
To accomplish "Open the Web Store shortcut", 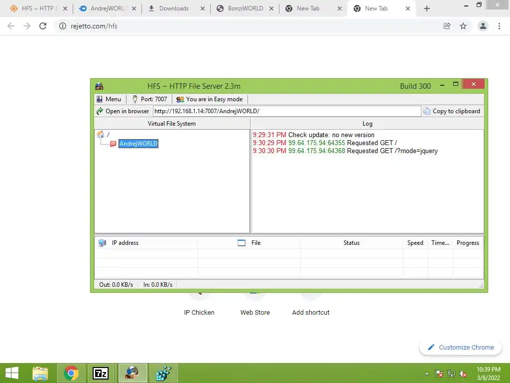I will (255, 305).
